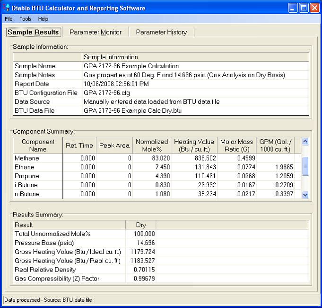Open the Help menu
Viewport: 322px width, 308px height.
[x=43, y=19]
